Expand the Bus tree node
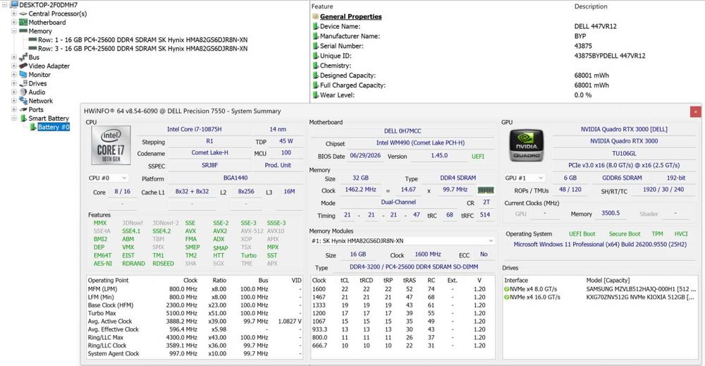The width and height of the screenshot is (705, 366). pyautogui.click(x=14, y=57)
